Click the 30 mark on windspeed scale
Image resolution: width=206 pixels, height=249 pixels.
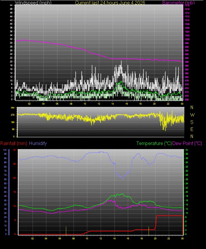click(x=11, y=43)
